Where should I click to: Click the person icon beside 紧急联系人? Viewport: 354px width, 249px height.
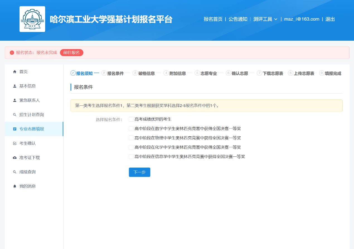tap(15, 100)
